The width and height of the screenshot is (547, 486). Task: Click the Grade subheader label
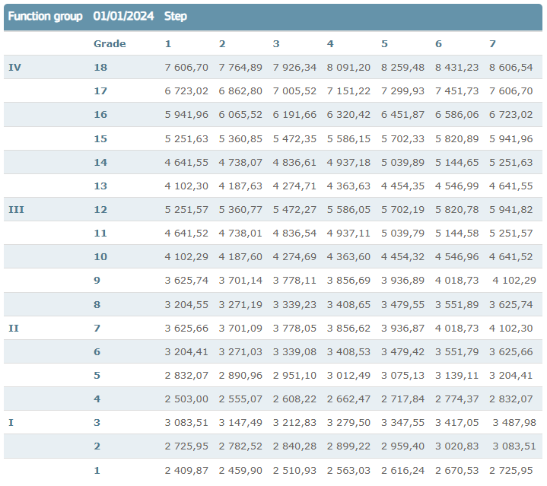(x=110, y=43)
